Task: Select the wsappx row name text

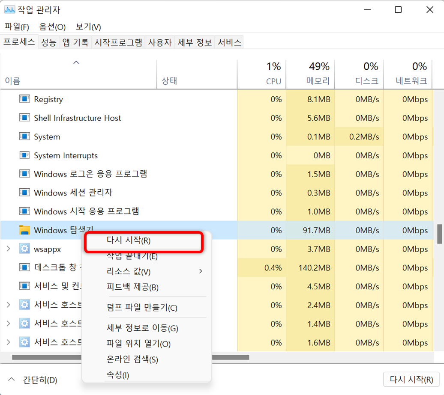Action: pos(47,249)
